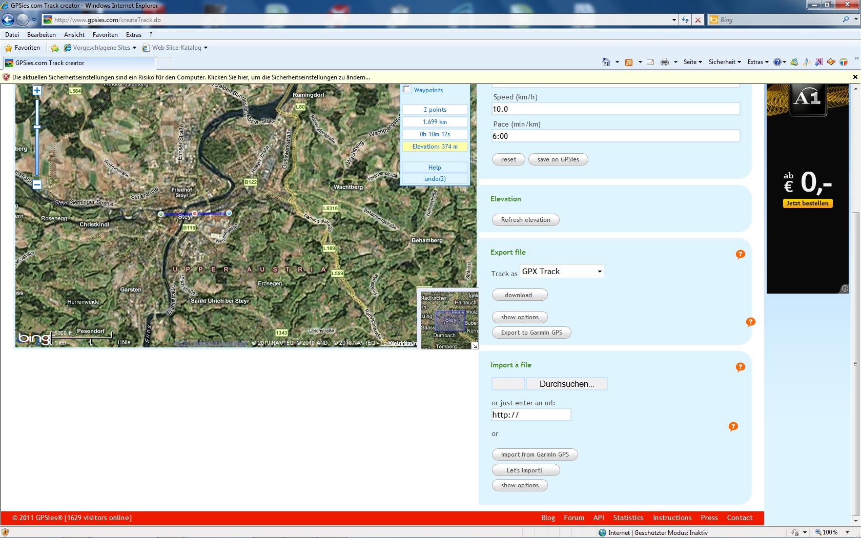
Task: Click the reset button
Action: pos(509,159)
